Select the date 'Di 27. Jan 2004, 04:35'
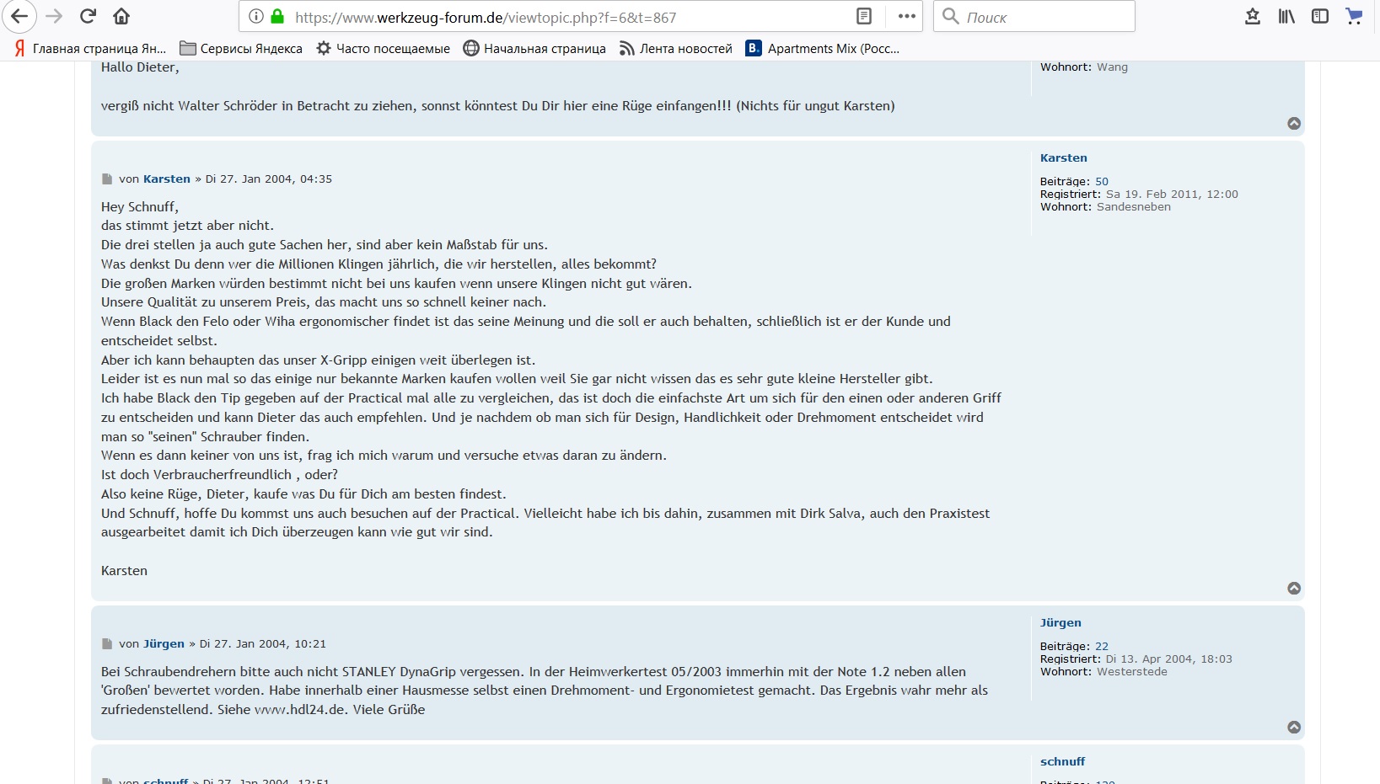Image resolution: width=1380 pixels, height=784 pixels. [x=269, y=179]
